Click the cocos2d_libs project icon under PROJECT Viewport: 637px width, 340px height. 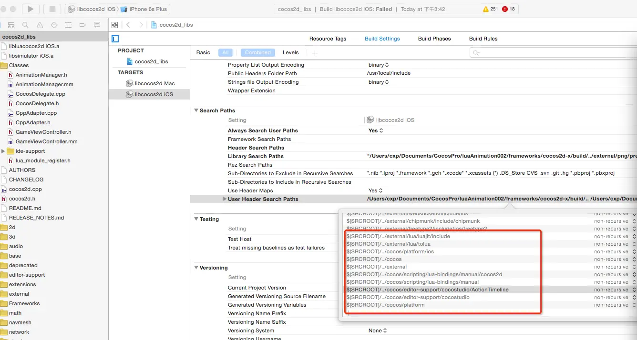[130, 61]
